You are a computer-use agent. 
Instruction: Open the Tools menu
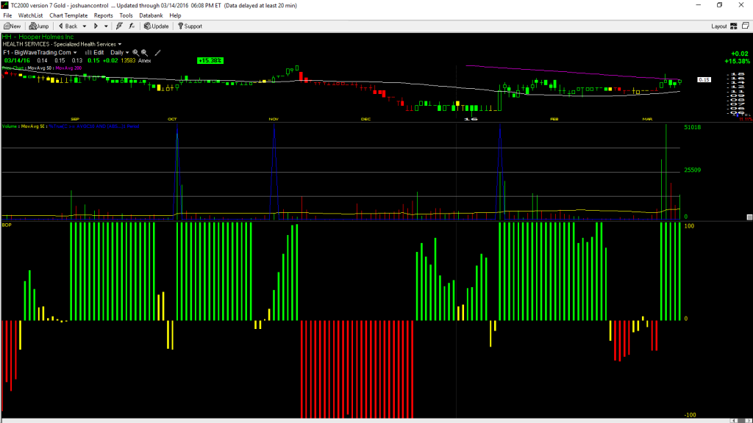[126, 15]
